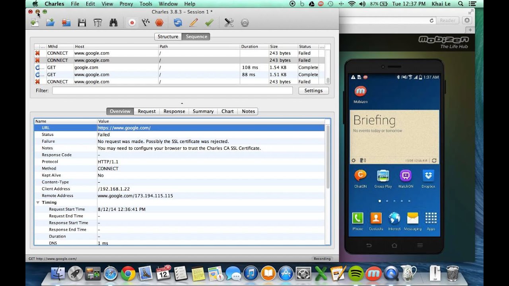The height and width of the screenshot is (286, 509).
Task: Sort by the Status column header
Action: (x=308, y=46)
